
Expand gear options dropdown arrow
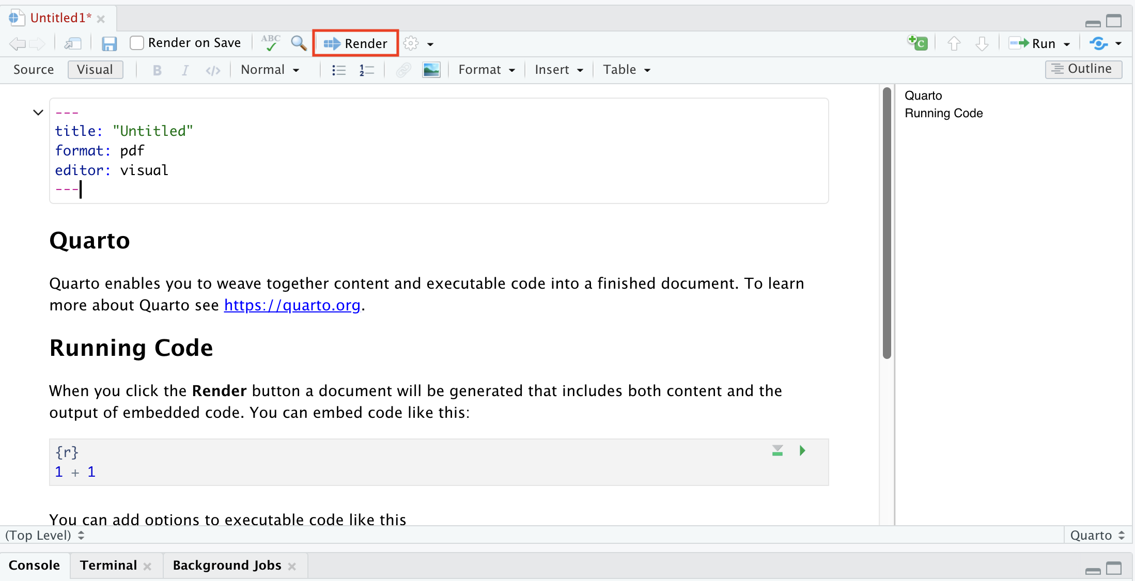tap(430, 44)
